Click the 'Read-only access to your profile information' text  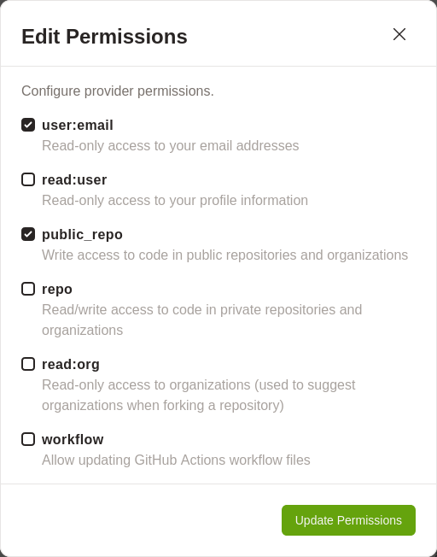175,201
